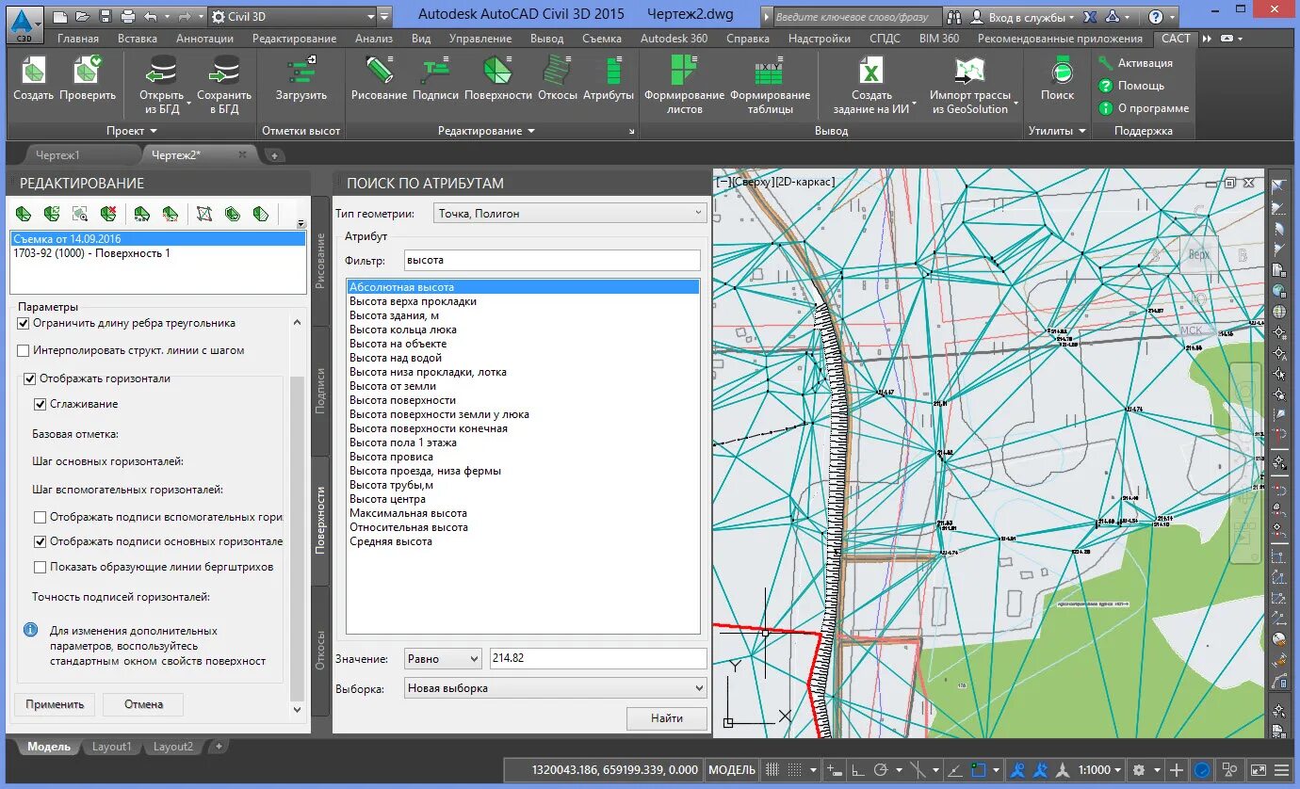
Task: Click Импорт трассы из GeoSolution icon
Action: pyautogui.click(x=969, y=72)
